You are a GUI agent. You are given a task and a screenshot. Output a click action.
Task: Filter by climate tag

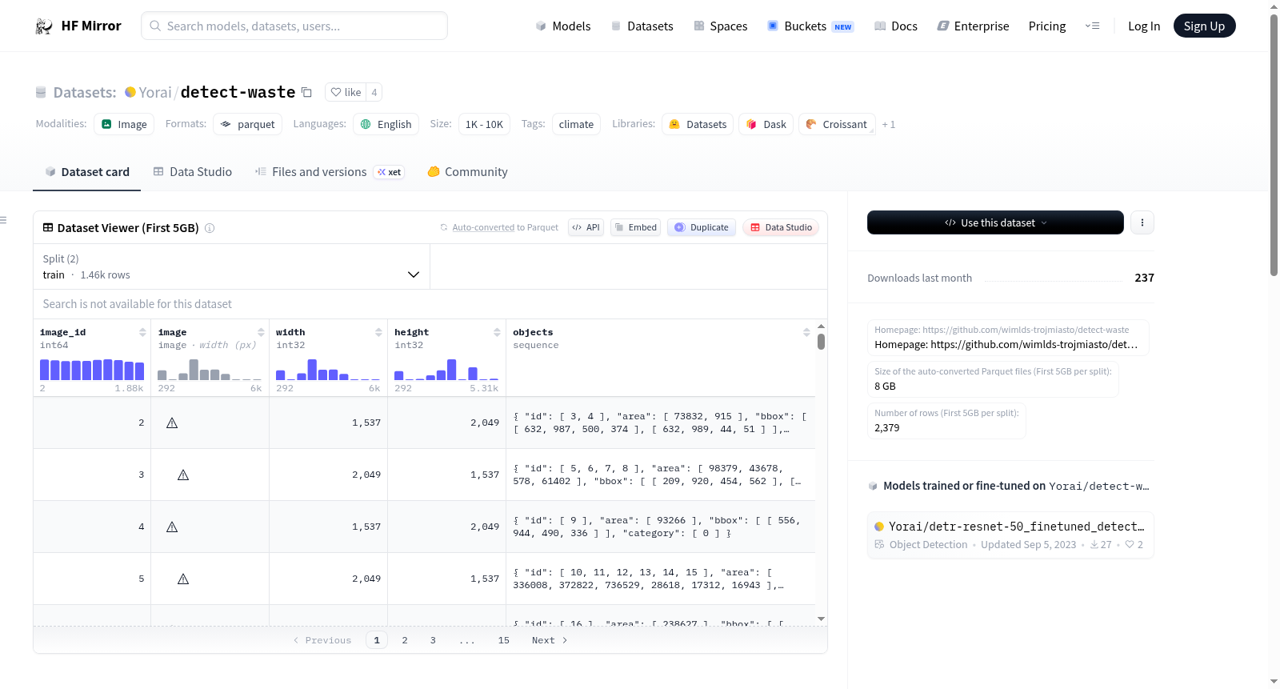[576, 124]
